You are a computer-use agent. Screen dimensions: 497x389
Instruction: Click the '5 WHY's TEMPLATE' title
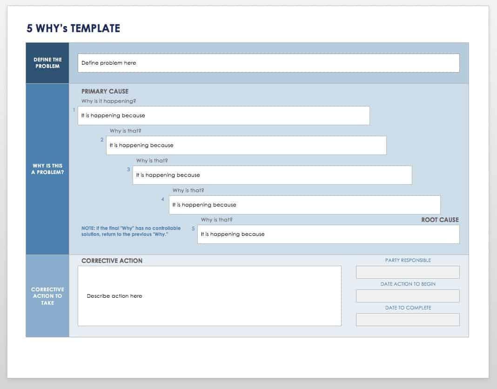[x=73, y=28]
